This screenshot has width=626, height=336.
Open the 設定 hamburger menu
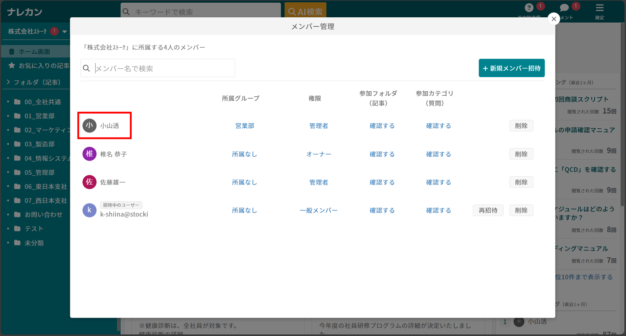coord(600,8)
